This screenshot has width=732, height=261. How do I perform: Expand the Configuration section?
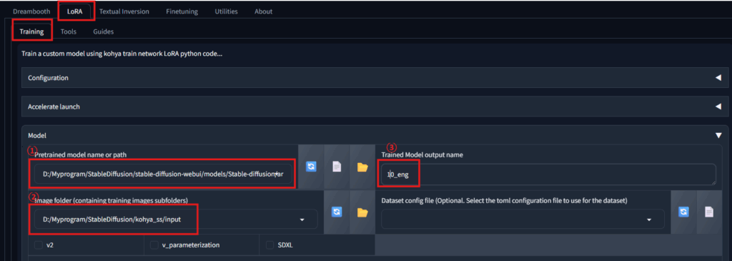[x=718, y=78]
